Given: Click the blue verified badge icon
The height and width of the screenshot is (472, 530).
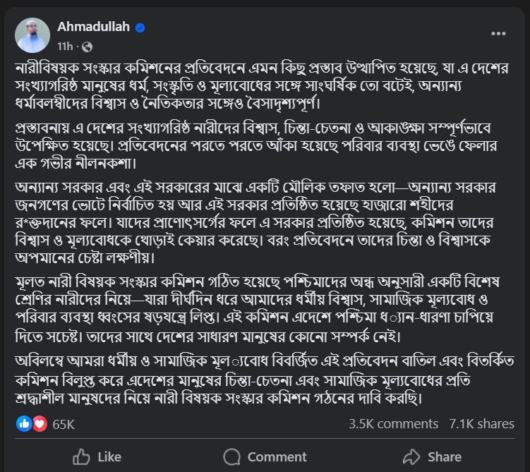Looking at the screenshot, I should coord(140,28).
